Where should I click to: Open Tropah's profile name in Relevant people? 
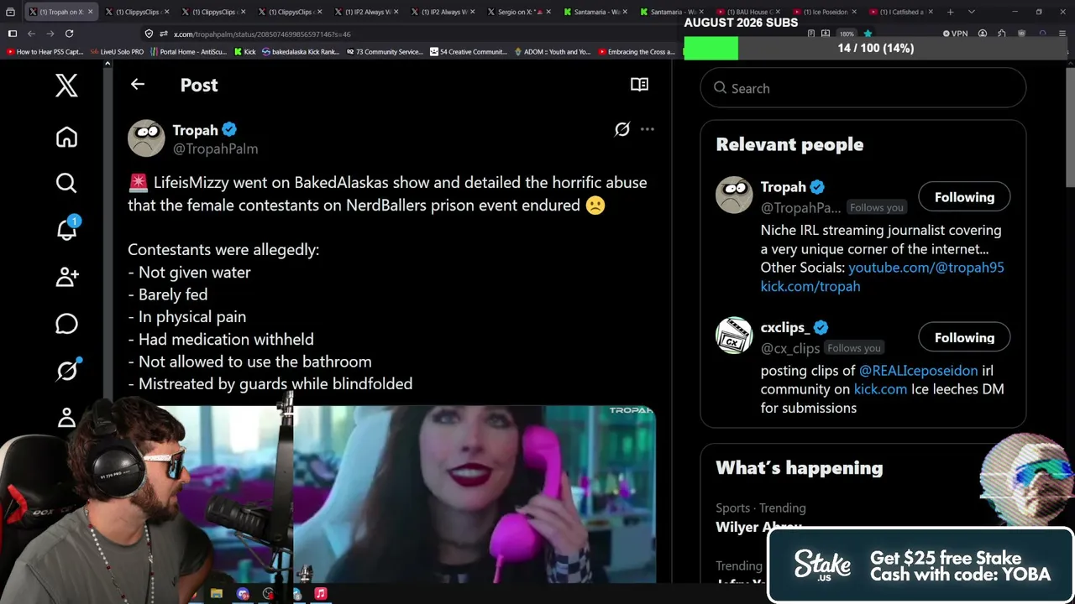click(x=784, y=187)
